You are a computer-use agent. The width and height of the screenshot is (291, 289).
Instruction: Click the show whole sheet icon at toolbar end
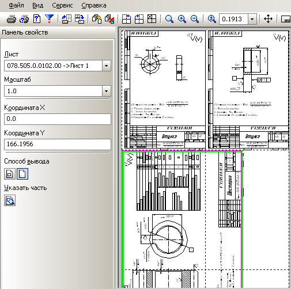[x=286, y=19]
